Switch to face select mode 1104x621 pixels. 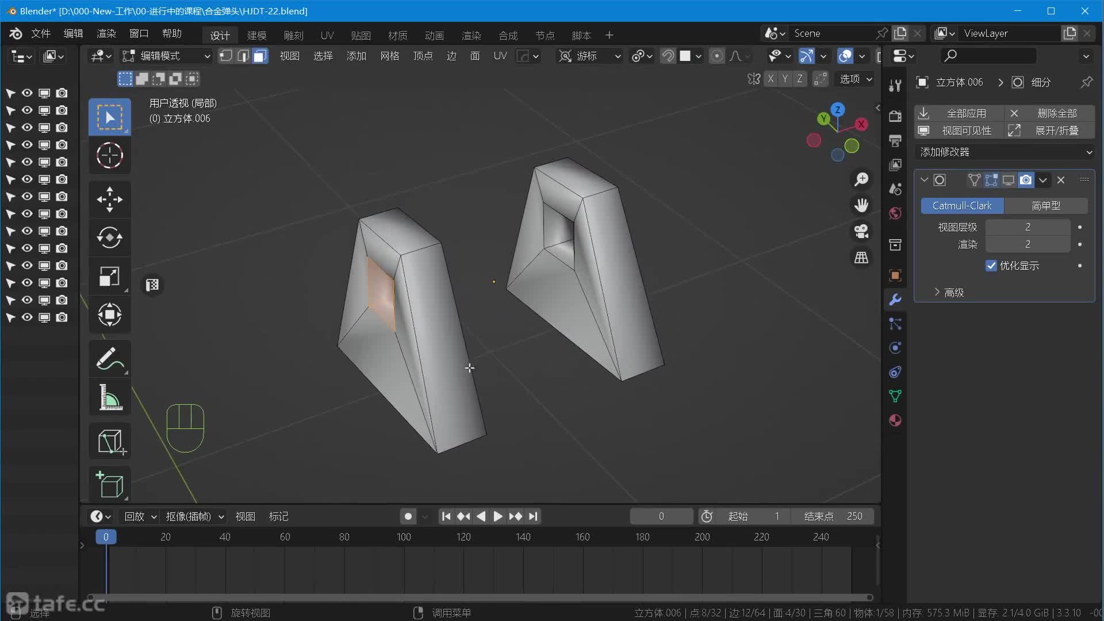[260, 56]
